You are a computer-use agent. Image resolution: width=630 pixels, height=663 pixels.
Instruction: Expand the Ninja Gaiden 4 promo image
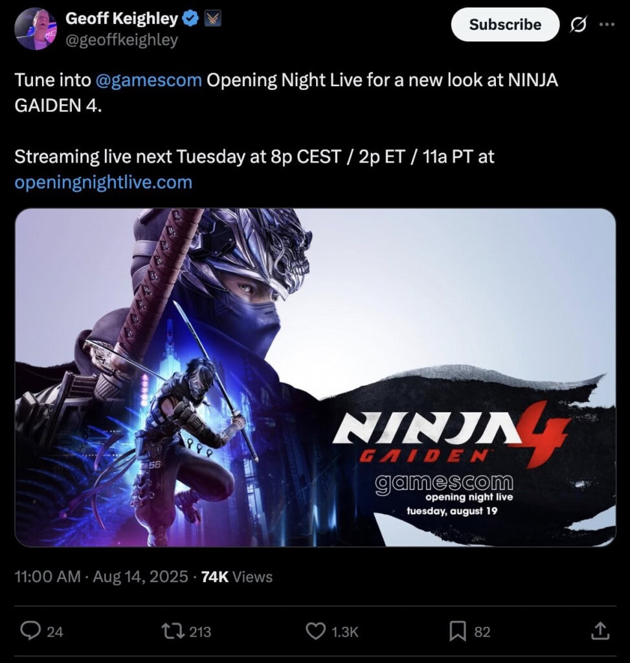[x=315, y=377]
